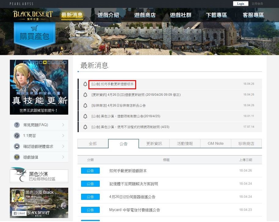Screen dimensions: 279x222
Task: Click the question mark FAQ icon
Action: pyautogui.click(x=17, y=125)
